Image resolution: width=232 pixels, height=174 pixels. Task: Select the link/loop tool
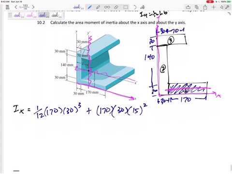107,7
